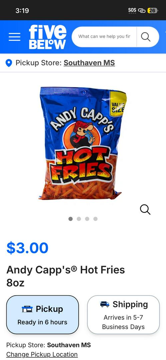Viewport: 166px width, 360px height.
Task: Tap the blue location pin icon
Action: pyautogui.click(x=9, y=63)
